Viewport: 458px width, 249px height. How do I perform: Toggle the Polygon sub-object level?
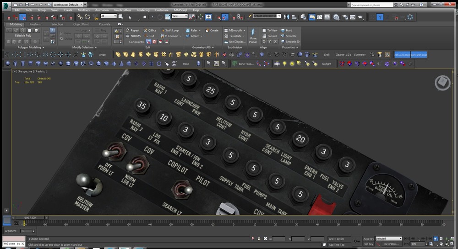[x=29, y=30]
